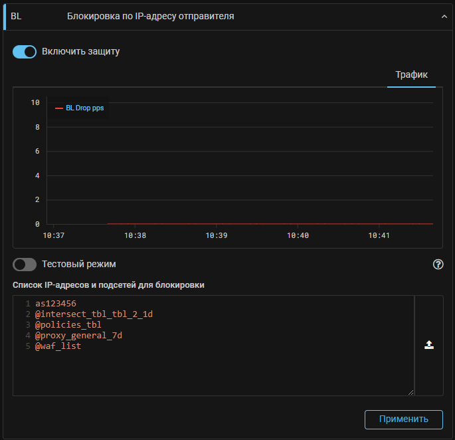Screen dimensions: 455x440
Task: Click the upload list file icon
Action: (429, 345)
